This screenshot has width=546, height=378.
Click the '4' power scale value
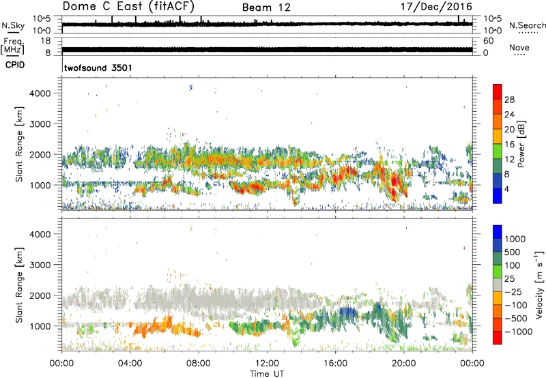point(506,189)
